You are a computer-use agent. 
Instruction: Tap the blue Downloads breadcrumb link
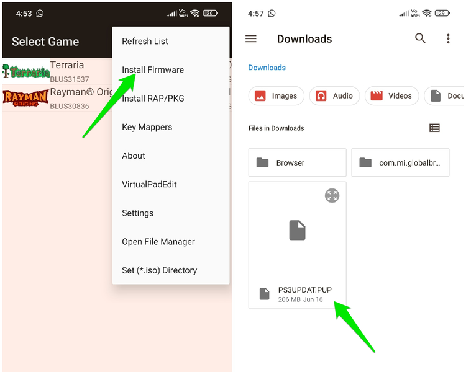point(267,68)
